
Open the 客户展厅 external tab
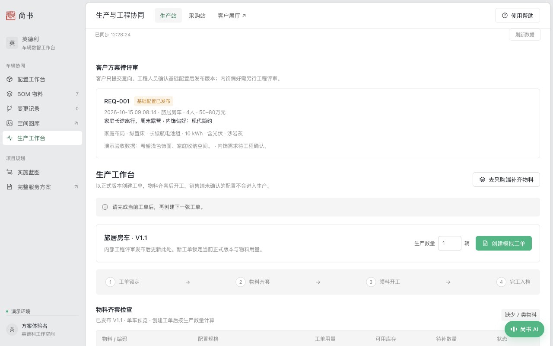[x=232, y=16]
